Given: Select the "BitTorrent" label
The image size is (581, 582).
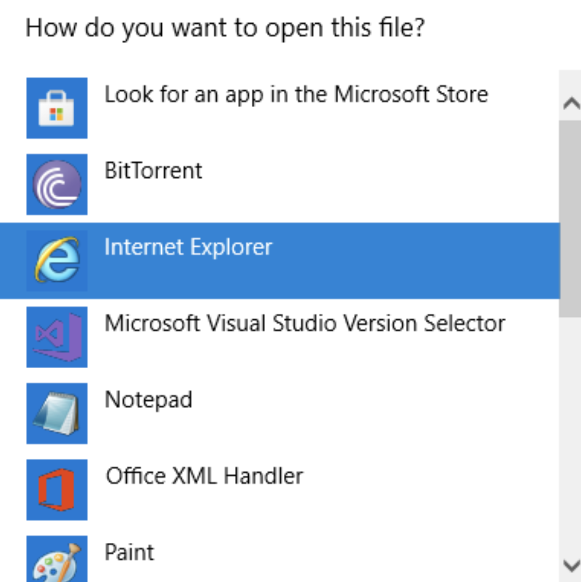Looking at the screenshot, I should (153, 171).
